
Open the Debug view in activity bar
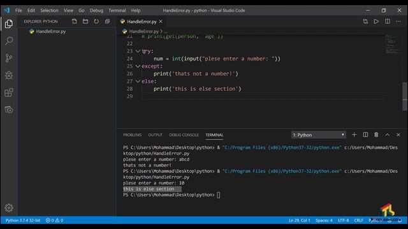(x=9, y=75)
